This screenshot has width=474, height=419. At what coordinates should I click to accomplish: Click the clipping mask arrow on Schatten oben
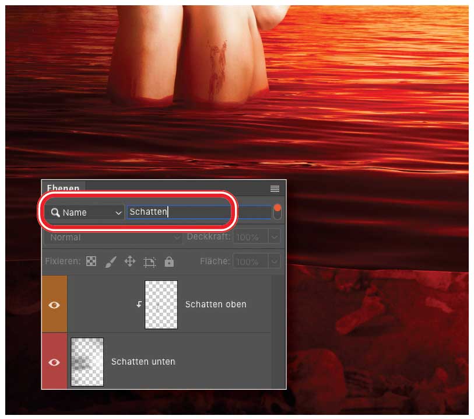coord(139,304)
